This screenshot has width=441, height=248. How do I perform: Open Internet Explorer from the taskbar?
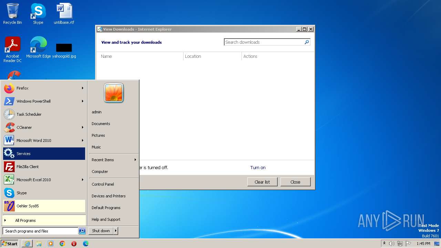click(27, 244)
